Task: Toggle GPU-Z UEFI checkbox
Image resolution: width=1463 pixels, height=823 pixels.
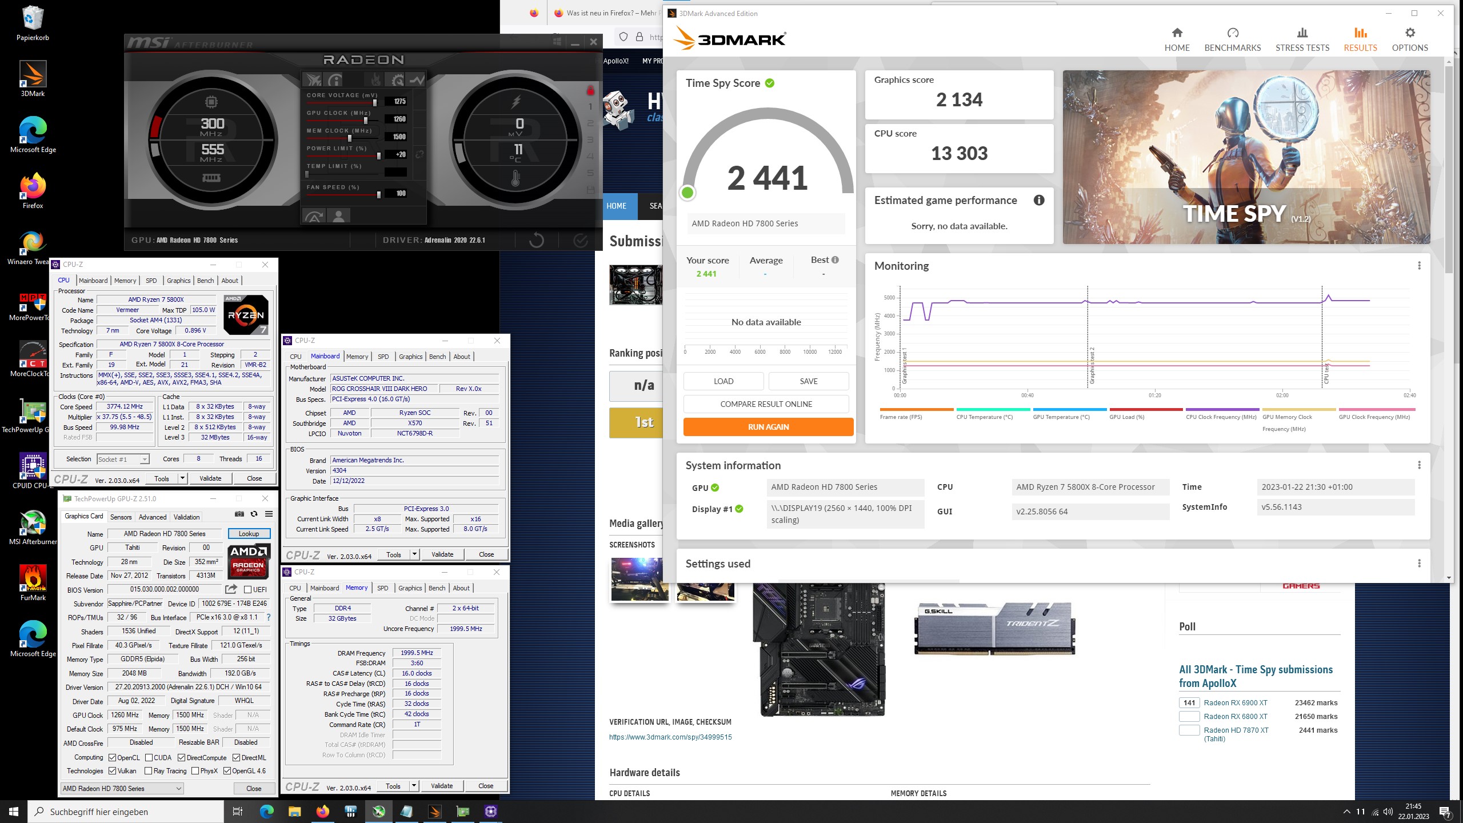Action: pos(248,590)
